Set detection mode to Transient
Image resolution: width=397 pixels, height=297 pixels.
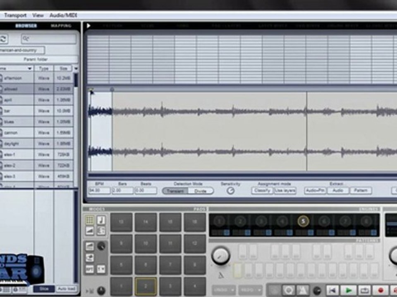tap(175, 191)
